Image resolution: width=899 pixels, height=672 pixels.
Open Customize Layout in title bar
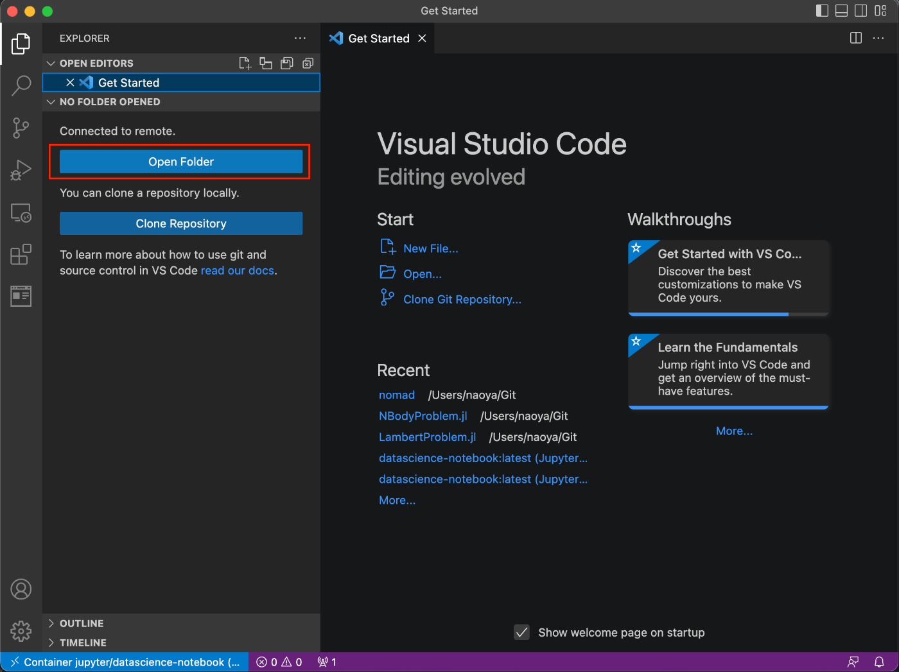point(880,10)
